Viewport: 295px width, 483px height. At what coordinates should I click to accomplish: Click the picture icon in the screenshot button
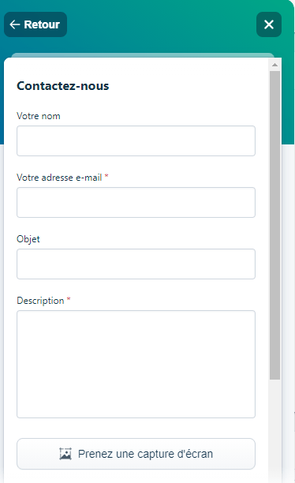[65, 454]
